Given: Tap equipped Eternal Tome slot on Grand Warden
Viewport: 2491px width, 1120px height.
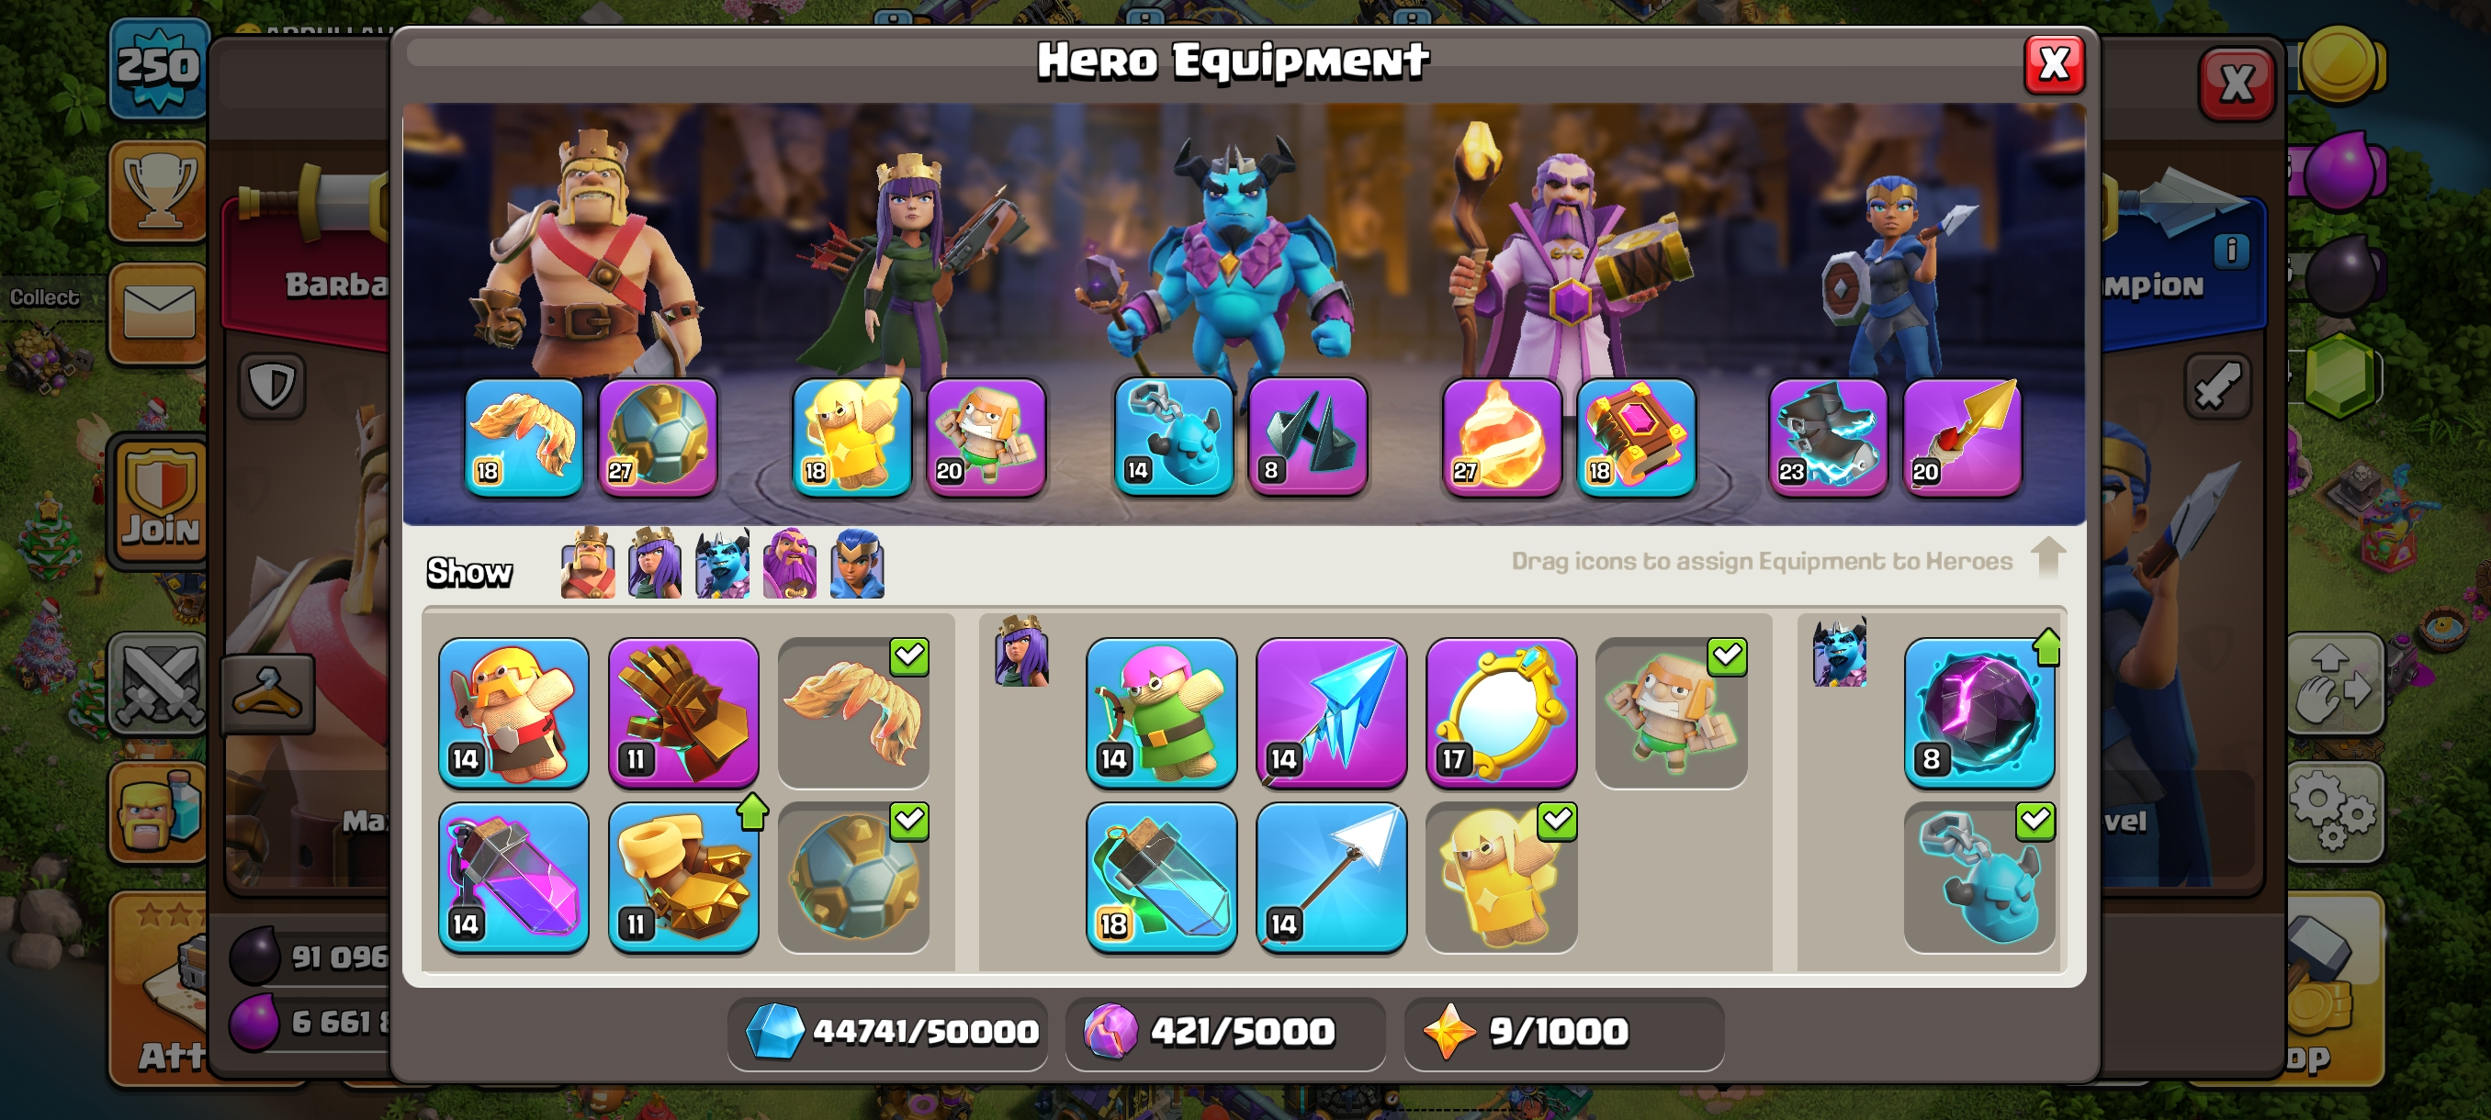Looking at the screenshot, I should 1636,437.
